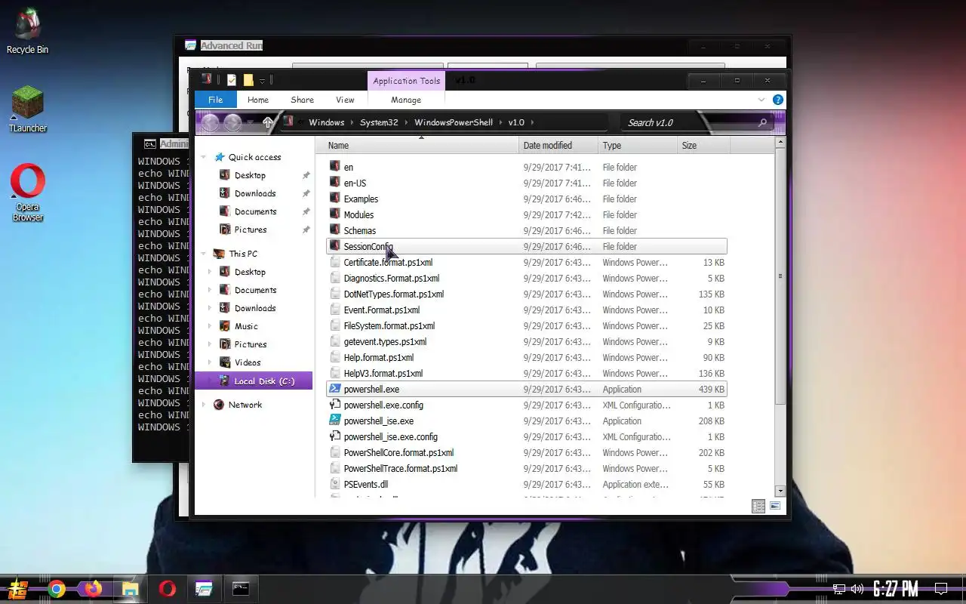The height and width of the screenshot is (604, 966).
Task: Go back with the Back navigation button
Action: [211, 122]
